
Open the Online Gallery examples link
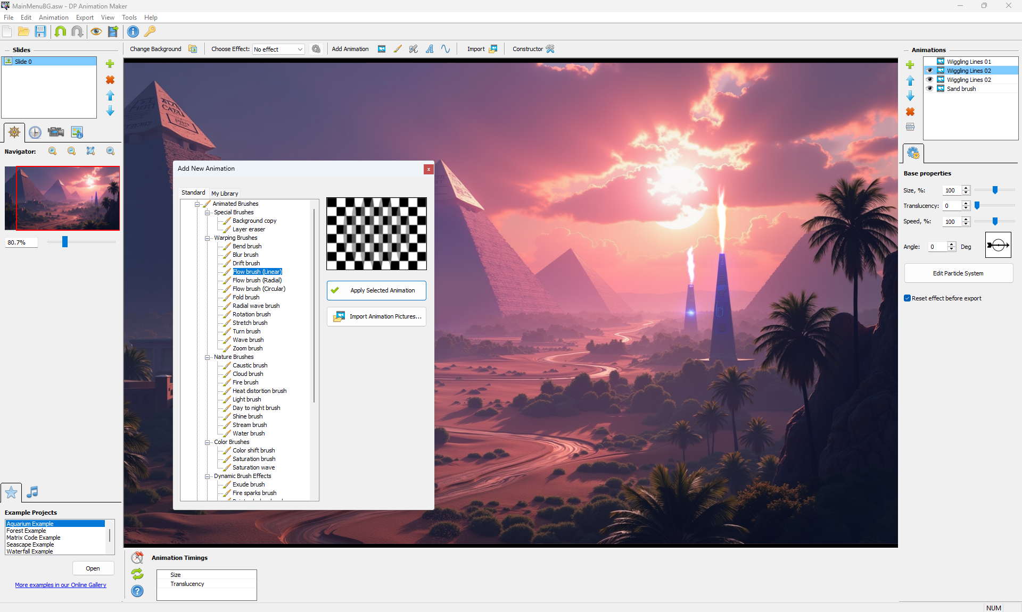(x=61, y=585)
